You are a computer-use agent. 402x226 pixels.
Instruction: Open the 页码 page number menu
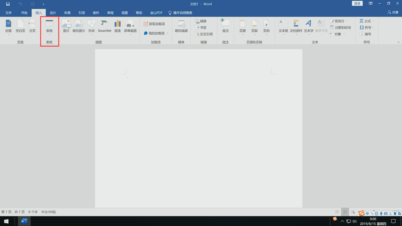pyautogui.click(x=266, y=27)
